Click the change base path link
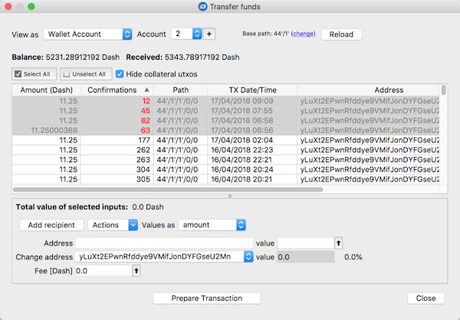Screen dimensions: 460x320 tap(303, 34)
